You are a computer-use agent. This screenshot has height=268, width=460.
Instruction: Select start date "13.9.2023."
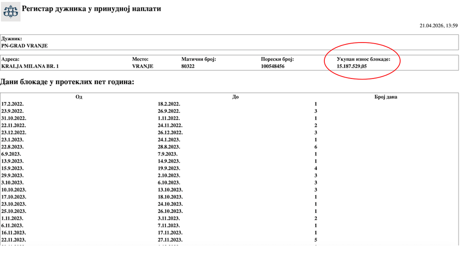[12, 161]
